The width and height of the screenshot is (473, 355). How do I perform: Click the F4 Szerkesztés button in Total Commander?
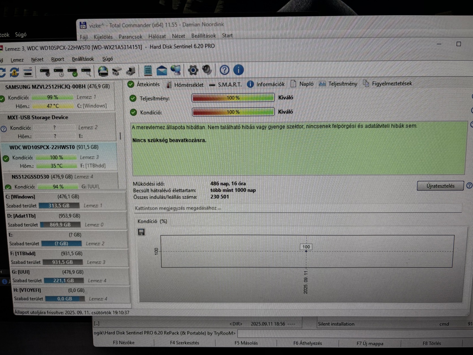[184, 343]
